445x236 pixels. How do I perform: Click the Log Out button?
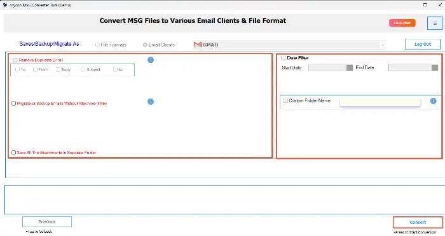pyautogui.click(x=423, y=45)
